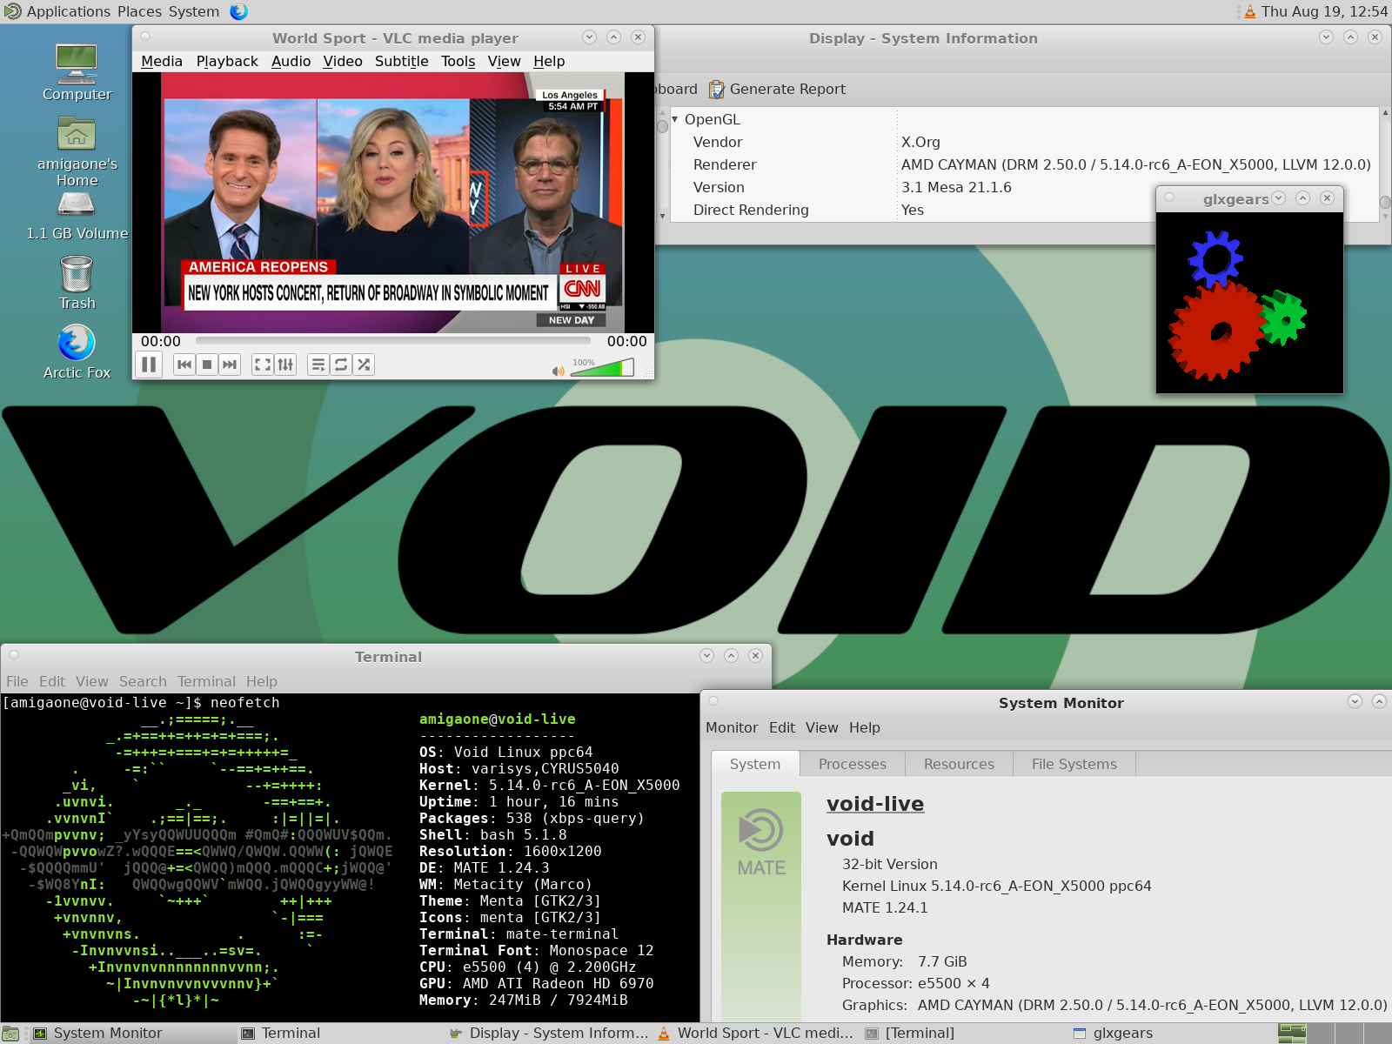Screen dimensions: 1392x1044
Task: Toggle VLC remaining time display
Action: click(x=626, y=341)
